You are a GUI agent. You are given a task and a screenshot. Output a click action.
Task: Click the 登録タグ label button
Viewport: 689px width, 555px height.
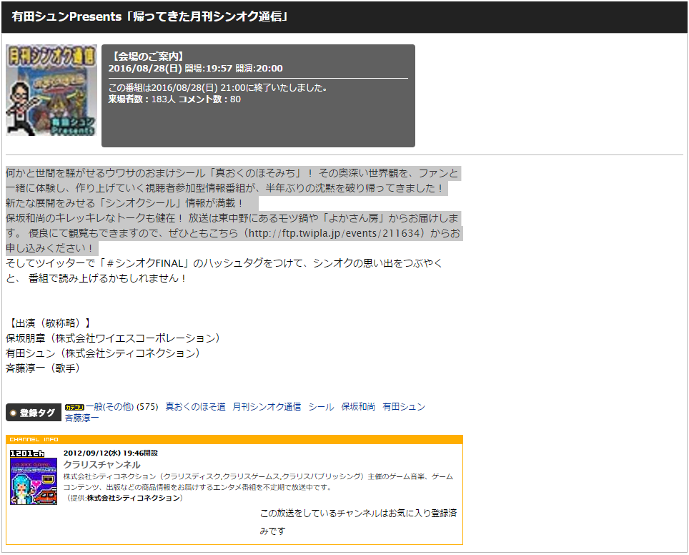point(34,413)
